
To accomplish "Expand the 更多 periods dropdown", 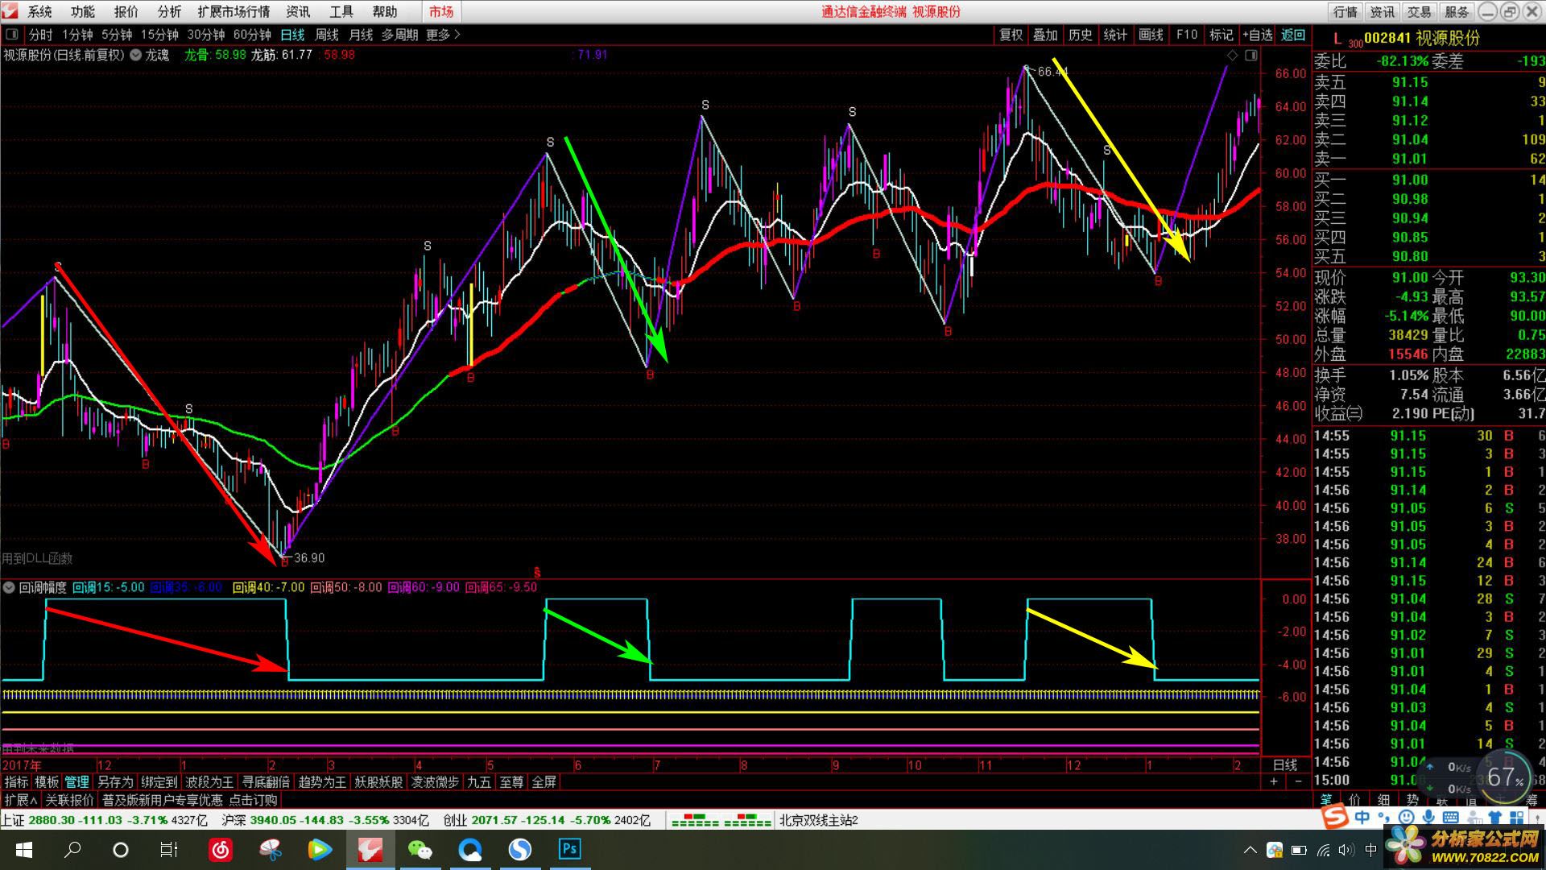I will (x=443, y=35).
